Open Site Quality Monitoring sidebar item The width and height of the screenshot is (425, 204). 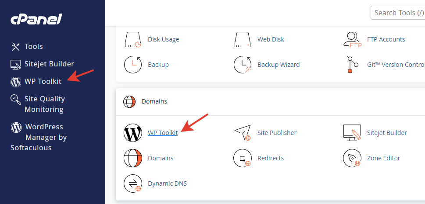click(x=45, y=104)
